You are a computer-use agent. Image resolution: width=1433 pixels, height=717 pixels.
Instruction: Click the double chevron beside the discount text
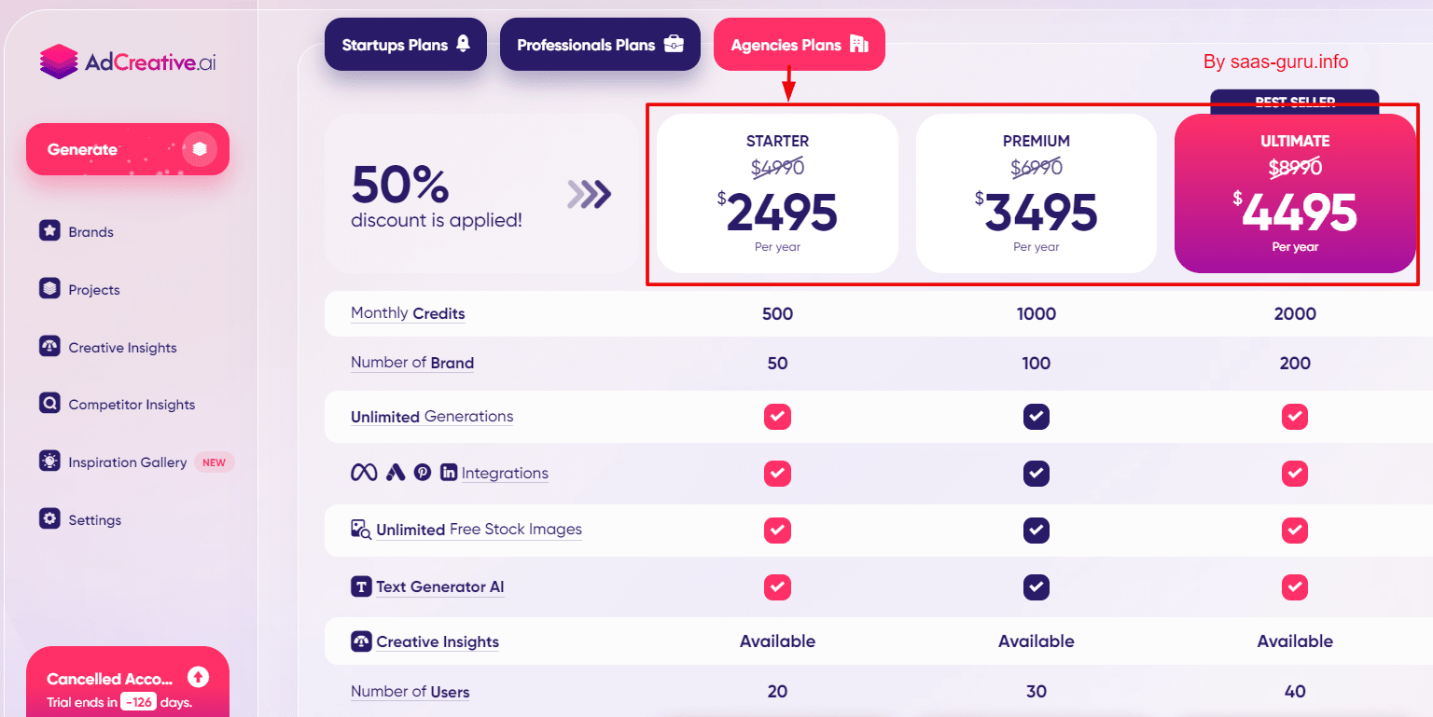click(x=589, y=195)
